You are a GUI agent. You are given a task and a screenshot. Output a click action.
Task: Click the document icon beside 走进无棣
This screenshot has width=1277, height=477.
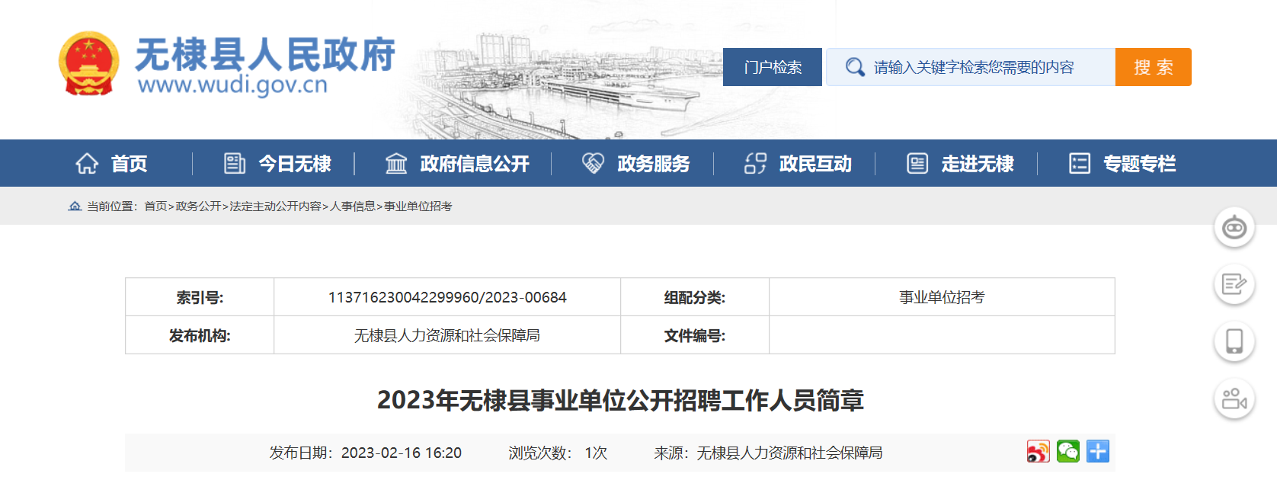coord(917,163)
